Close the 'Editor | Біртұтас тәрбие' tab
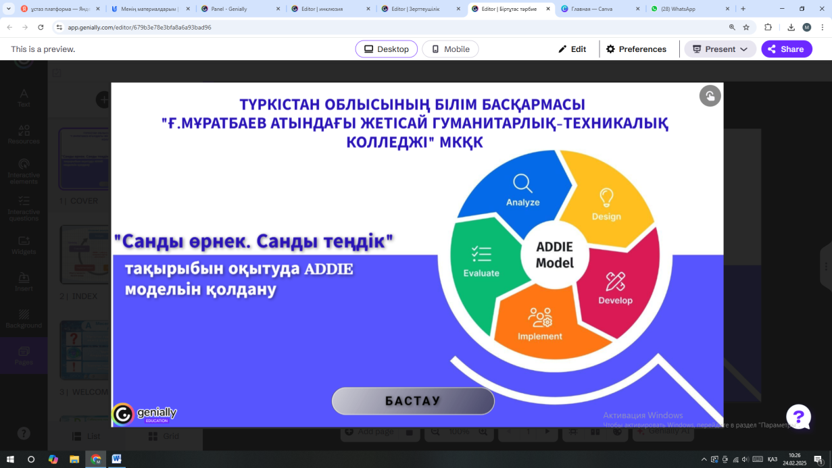Image resolution: width=832 pixels, height=468 pixels. click(548, 9)
